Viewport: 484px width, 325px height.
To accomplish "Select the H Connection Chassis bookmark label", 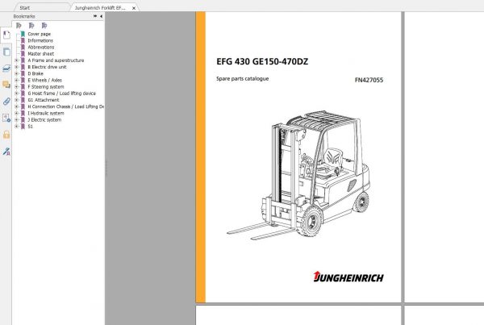I will point(66,106).
